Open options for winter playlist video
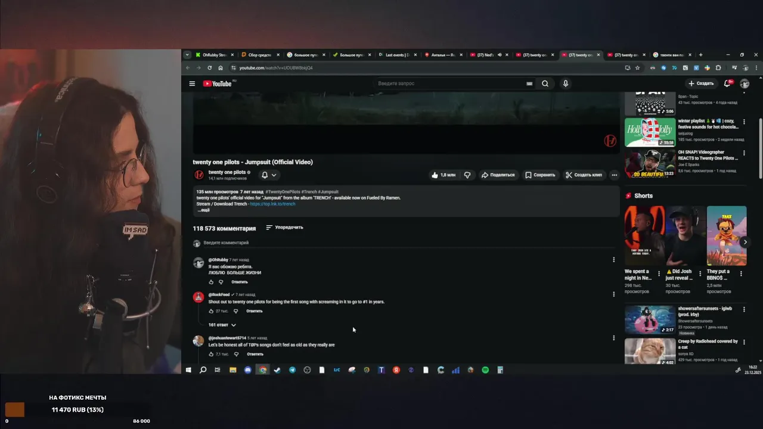The width and height of the screenshot is (763, 429). pos(743,122)
